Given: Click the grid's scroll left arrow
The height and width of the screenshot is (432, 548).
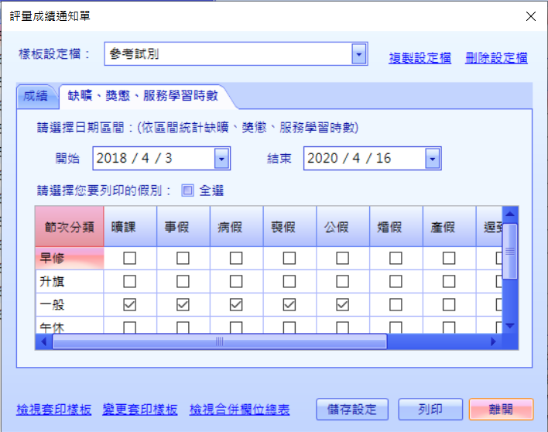Looking at the screenshot, I should tap(43, 341).
